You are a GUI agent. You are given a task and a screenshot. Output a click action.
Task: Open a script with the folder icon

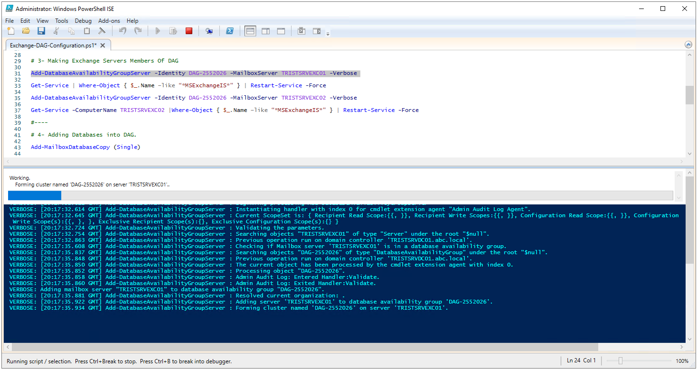tap(26, 31)
